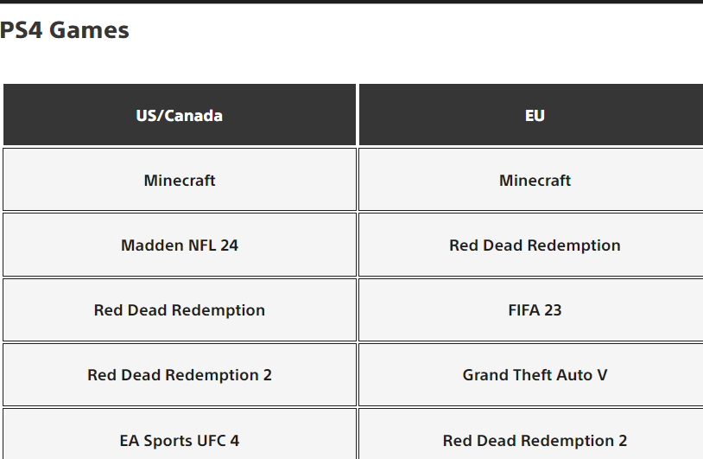Select the FIFA 23 cell
The height and width of the screenshot is (459, 703).
point(531,310)
